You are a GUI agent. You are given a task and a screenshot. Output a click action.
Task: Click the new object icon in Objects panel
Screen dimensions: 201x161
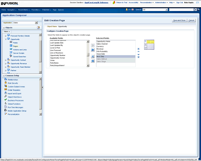pyautogui.click(x=38, y=28)
